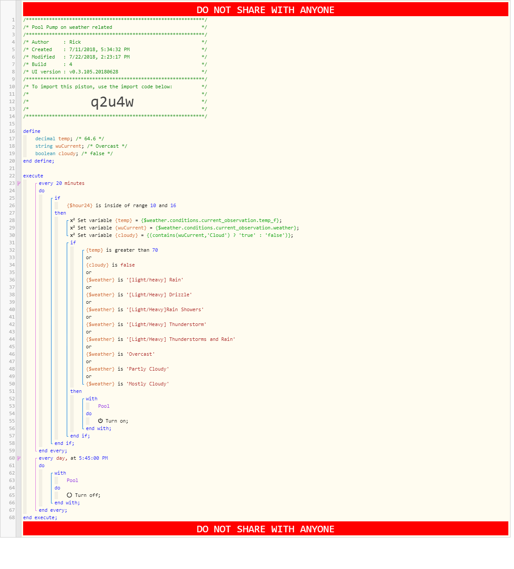Click the timer marker icon on line 23
The image size is (514, 569).
(19, 183)
